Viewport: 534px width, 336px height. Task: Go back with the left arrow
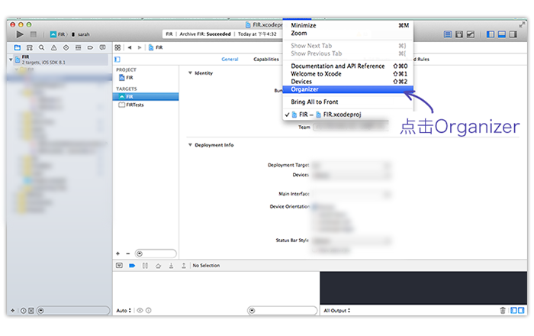(130, 47)
